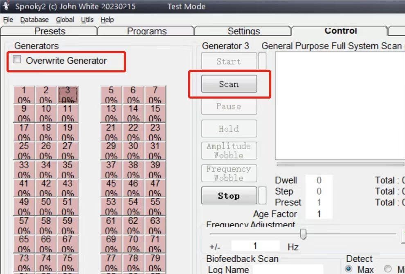Open the Help menu
Viewport: 405px width, 274px height.
[107, 20]
